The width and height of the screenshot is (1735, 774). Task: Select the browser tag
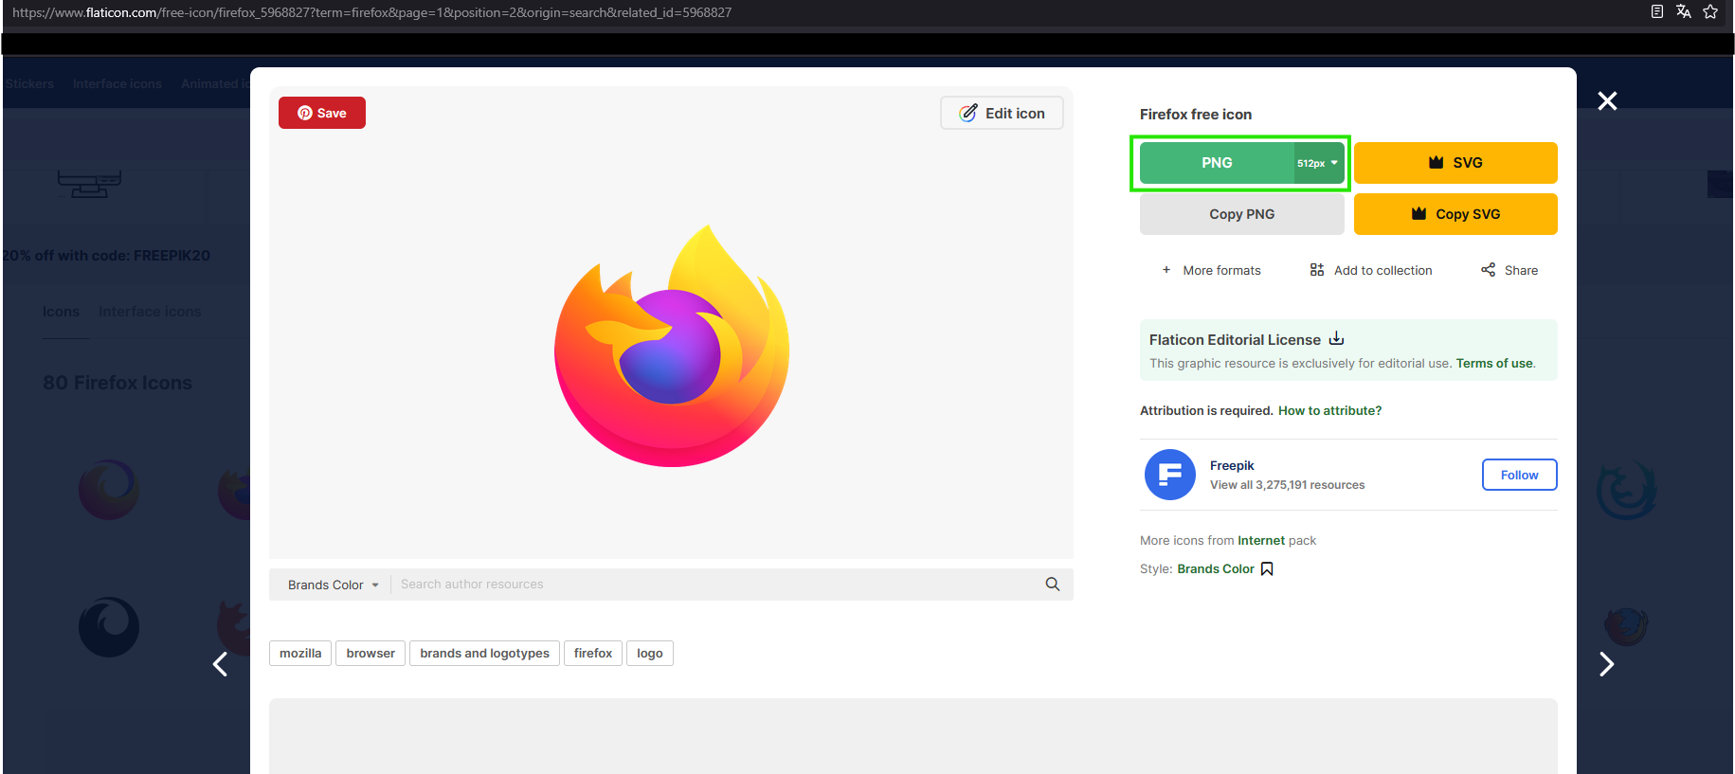[370, 653]
